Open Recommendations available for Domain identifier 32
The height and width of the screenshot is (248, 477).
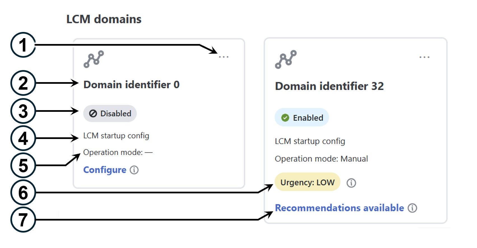(x=339, y=208)
